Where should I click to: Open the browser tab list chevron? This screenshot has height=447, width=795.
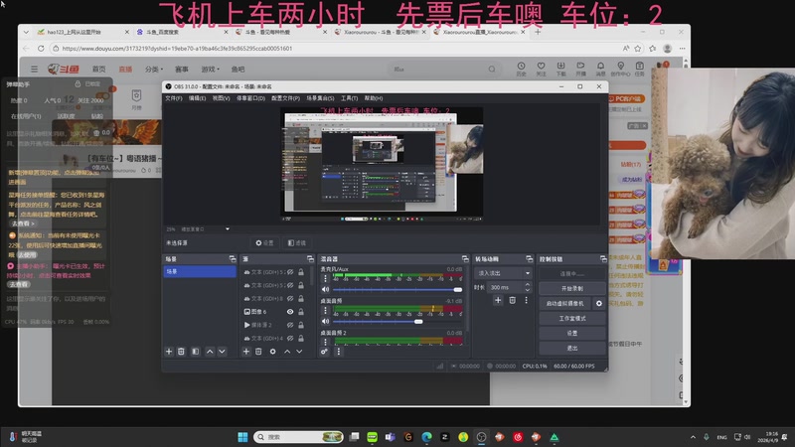point(26,32)
